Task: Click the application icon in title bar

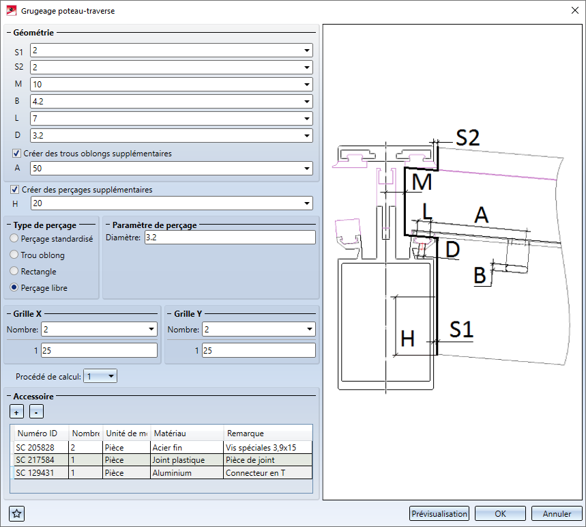Action: click(x=10, y=10)
